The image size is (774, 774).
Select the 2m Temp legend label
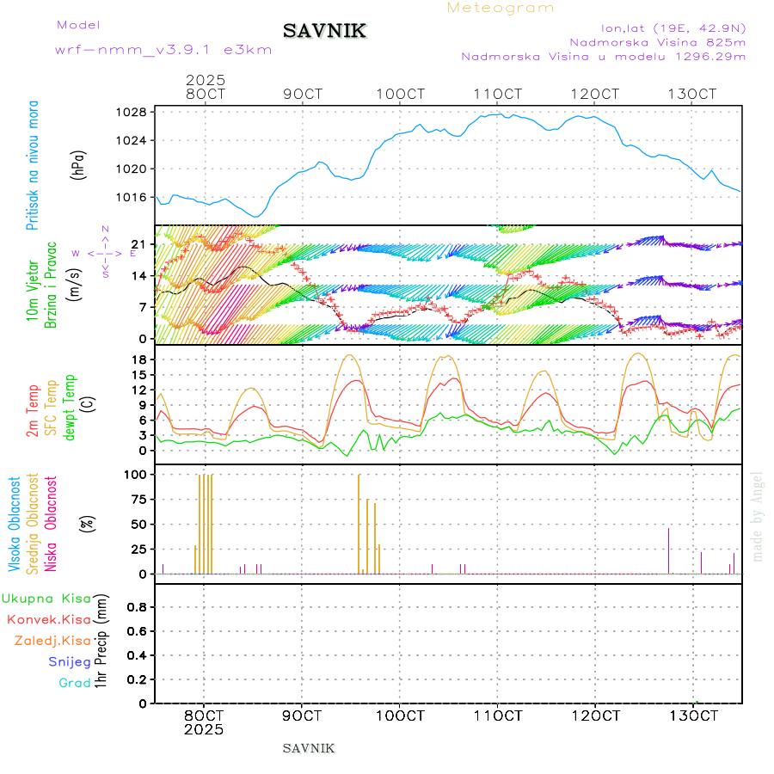33,411
